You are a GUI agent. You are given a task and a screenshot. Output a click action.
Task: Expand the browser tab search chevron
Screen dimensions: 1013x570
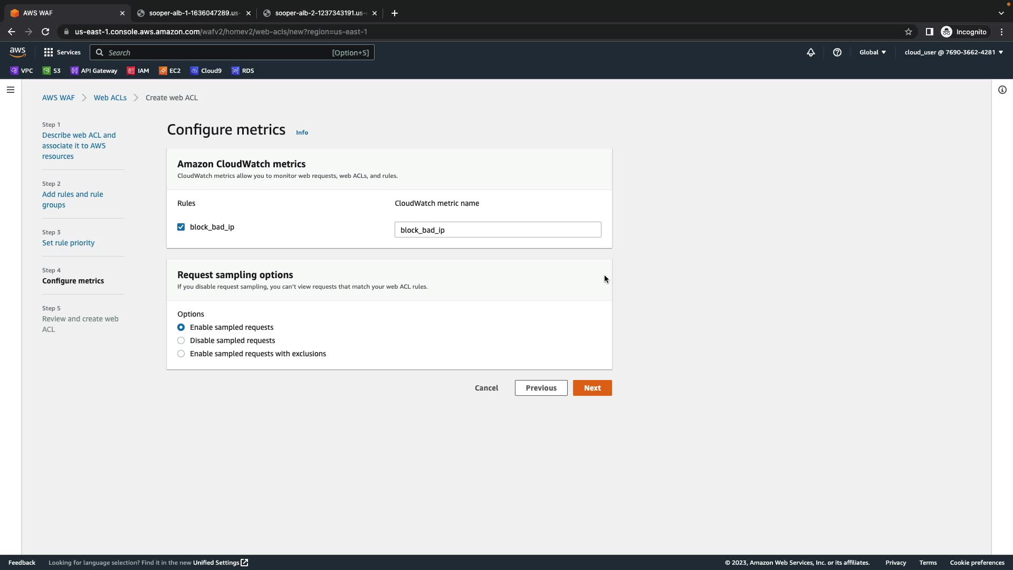coord(1001,13)
